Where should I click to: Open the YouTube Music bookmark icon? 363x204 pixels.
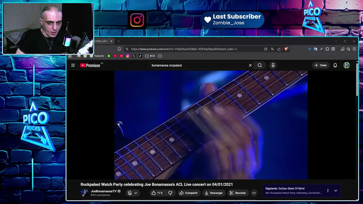click(x=121, y=56)
